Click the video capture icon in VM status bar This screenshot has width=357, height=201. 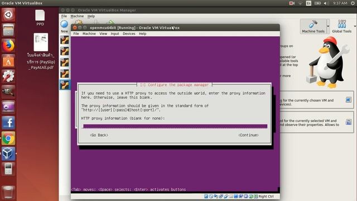[241, 196]
